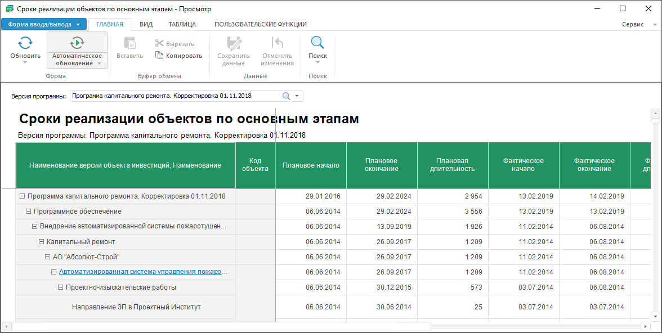Click the horizontal scrollbar track
662x333 pixels.
(x=535, y=326)
